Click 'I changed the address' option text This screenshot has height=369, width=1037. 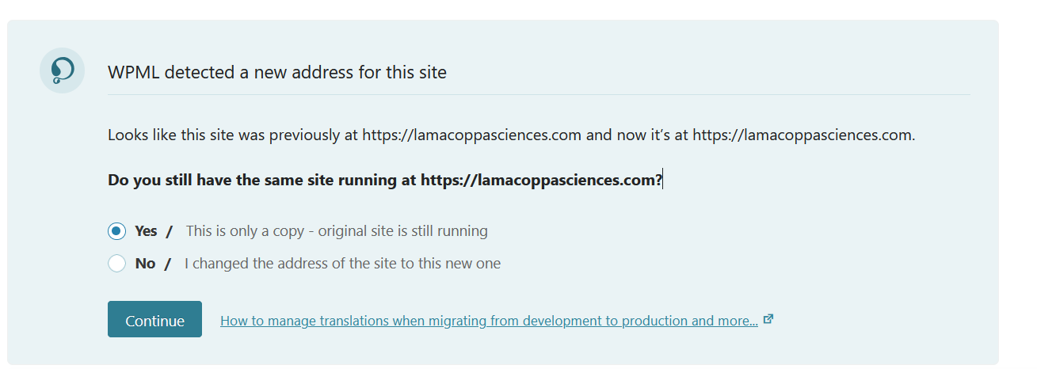point(342,264)
